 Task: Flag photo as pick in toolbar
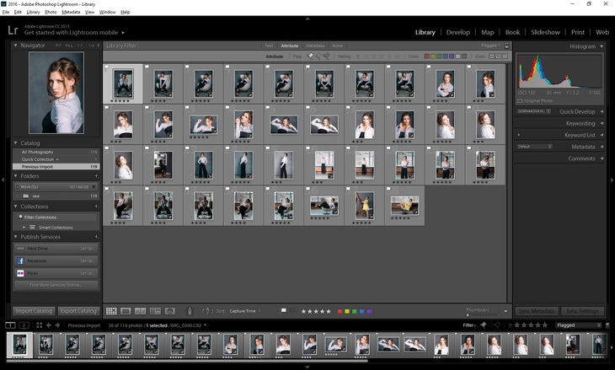[283, 311]
